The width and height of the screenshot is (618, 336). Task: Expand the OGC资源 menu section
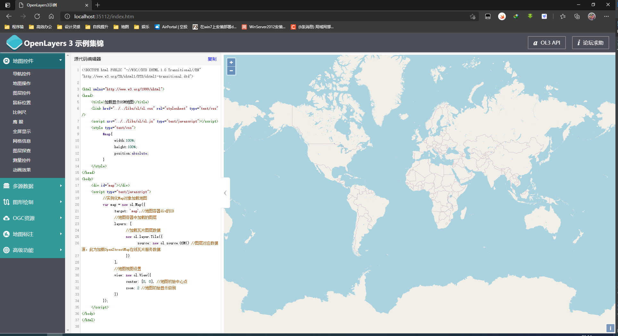pos(32,218)
